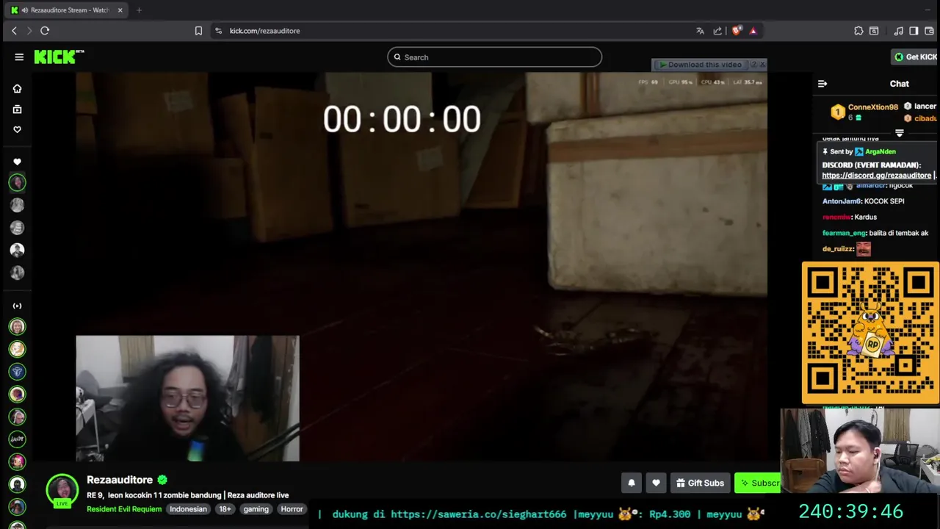Click the Gift Subs button

(x=700, y=483)
